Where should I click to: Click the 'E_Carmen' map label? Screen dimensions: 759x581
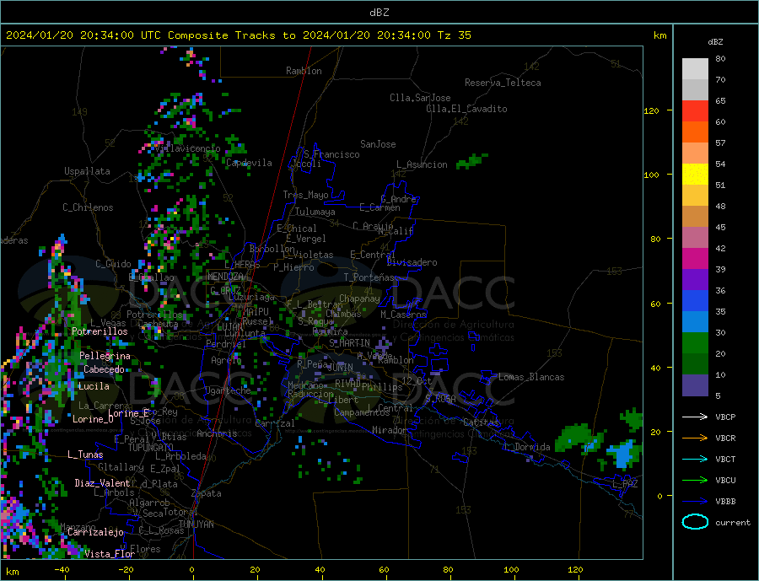pyautogui.click(x=380, y=208)
